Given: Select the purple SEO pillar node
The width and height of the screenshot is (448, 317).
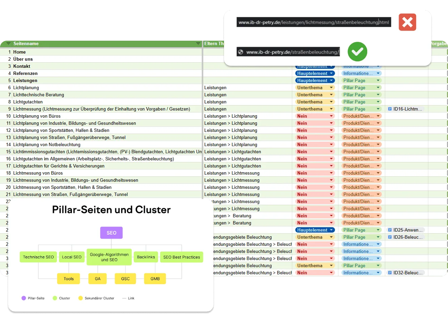Looking at the screenshot, I should coord(111,233).
